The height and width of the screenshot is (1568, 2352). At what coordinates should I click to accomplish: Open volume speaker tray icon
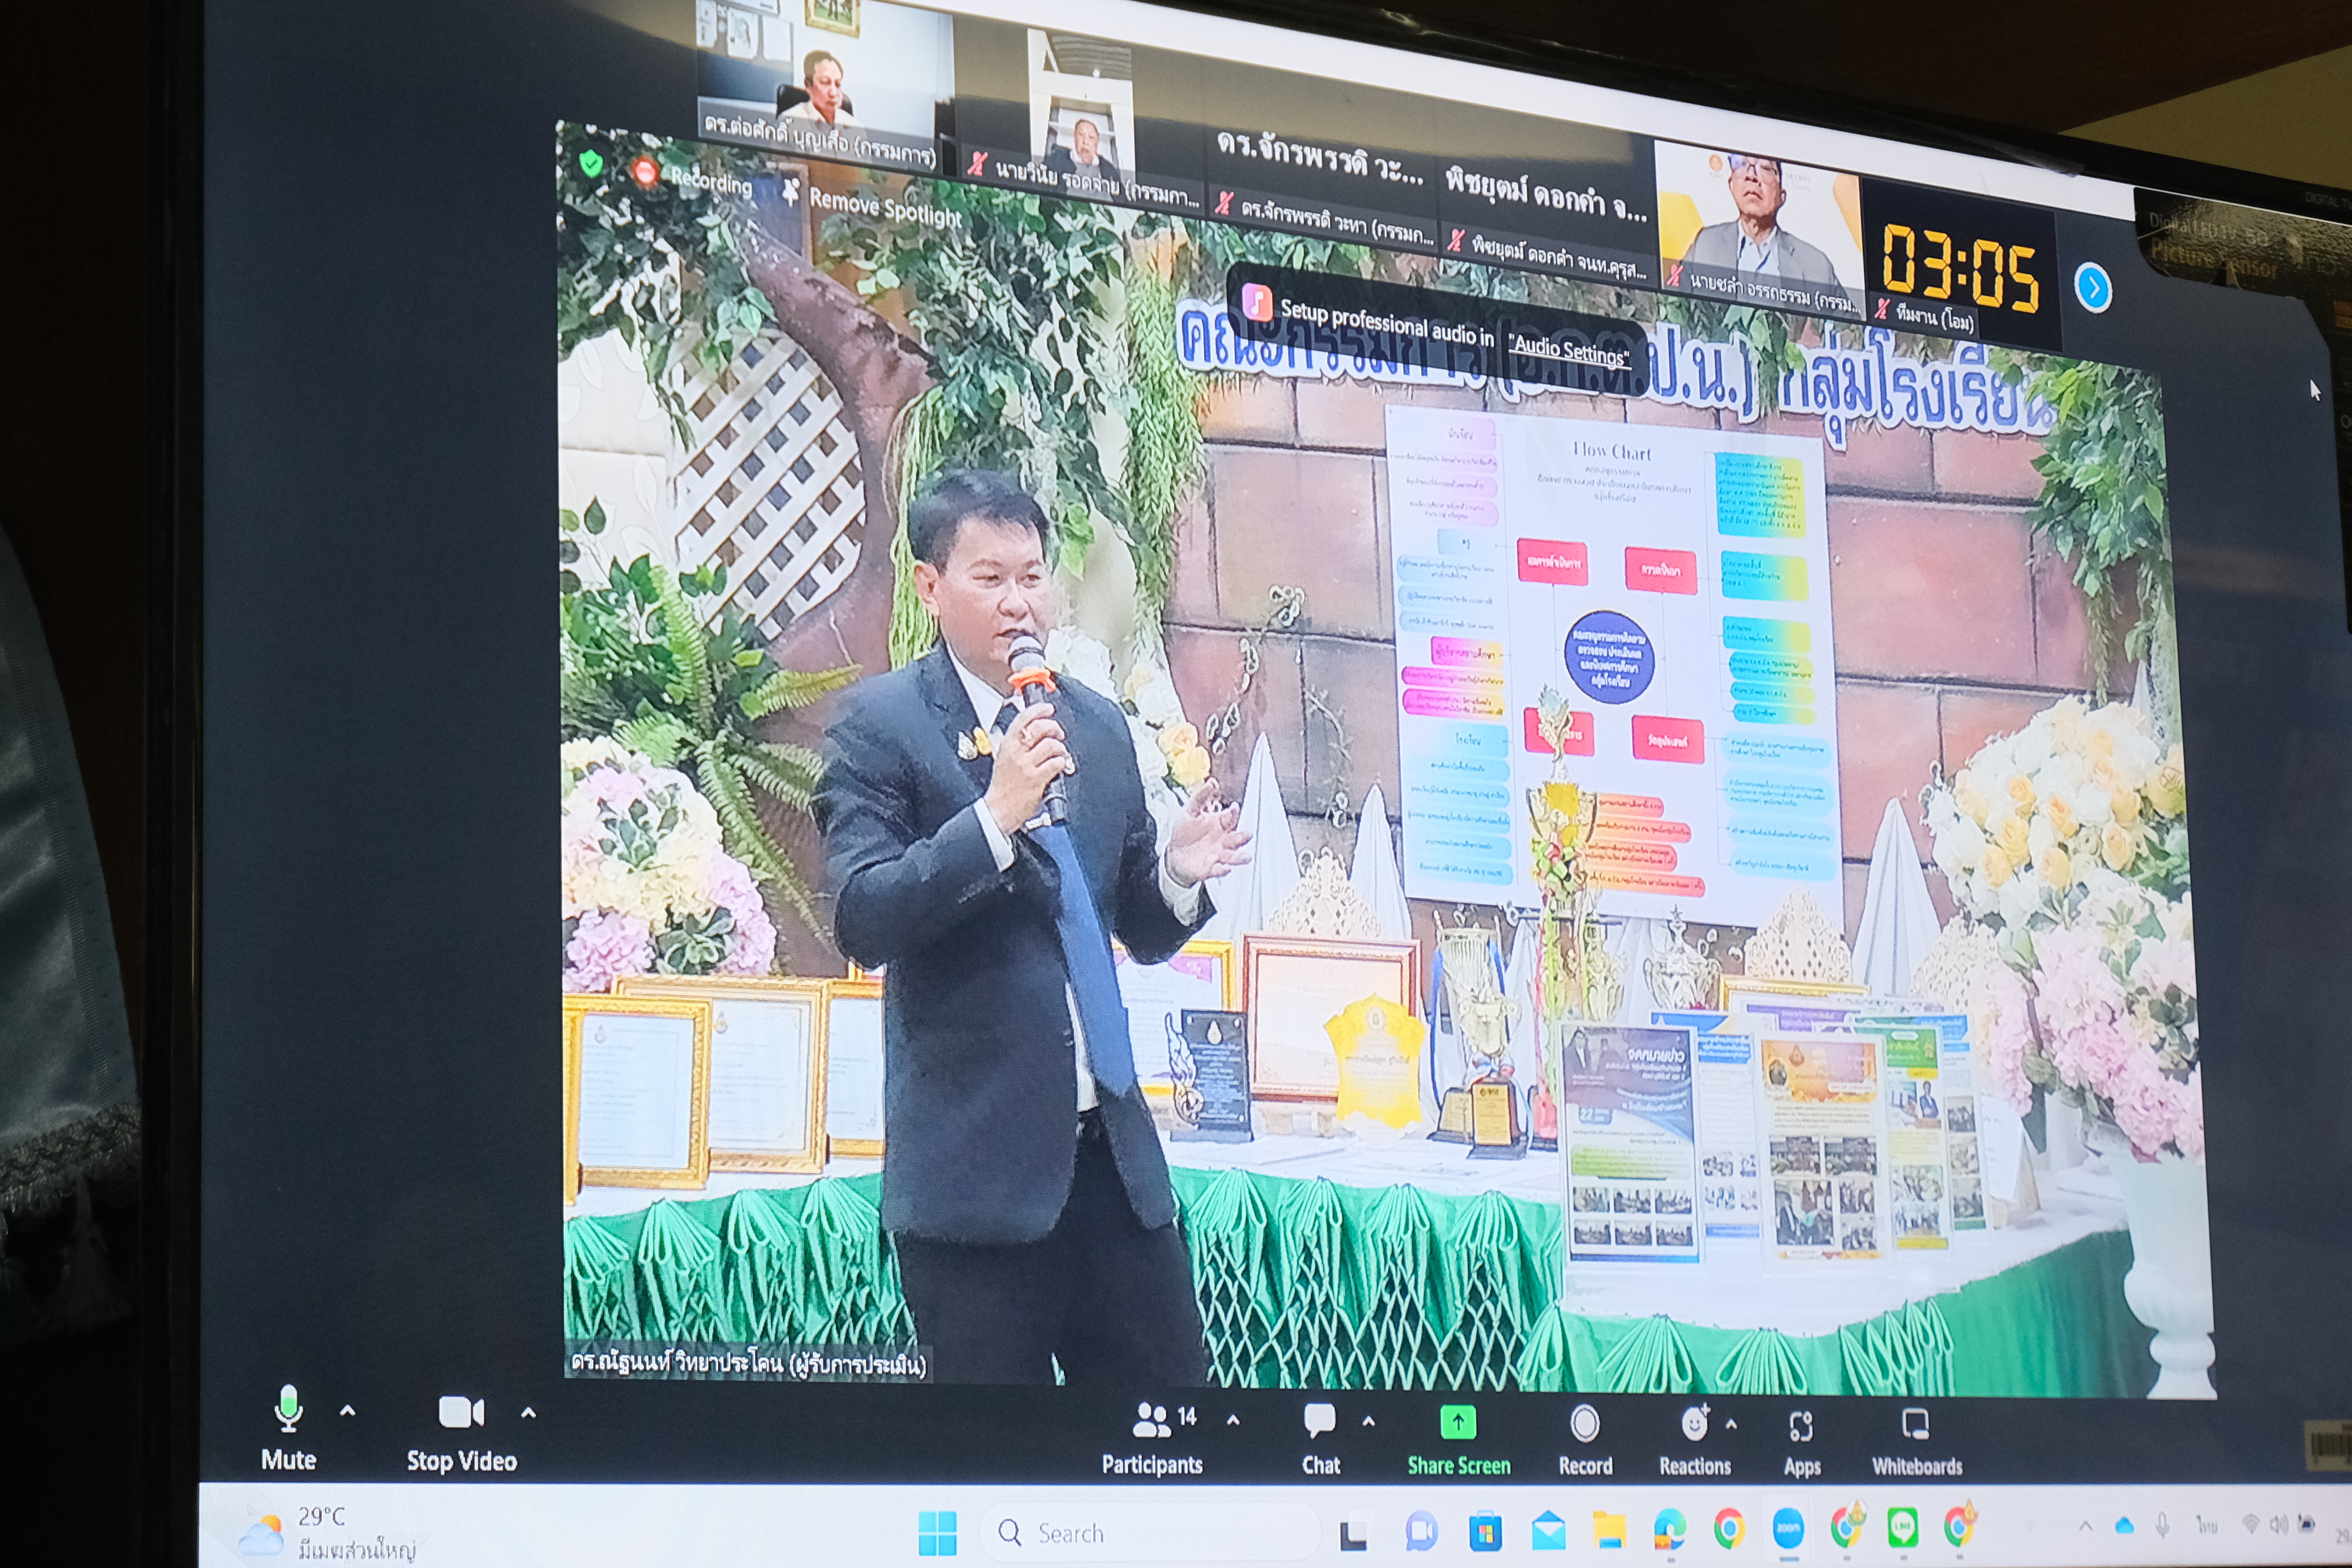coord(2279,1524)
